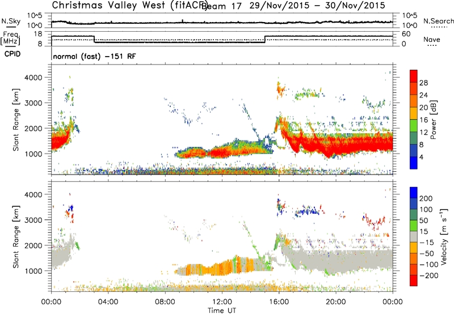Image resolution: width=454 pixels, height=314 pixels.
Task: Click the '200' tick on velocity colorbar
Action: point(426,198)
